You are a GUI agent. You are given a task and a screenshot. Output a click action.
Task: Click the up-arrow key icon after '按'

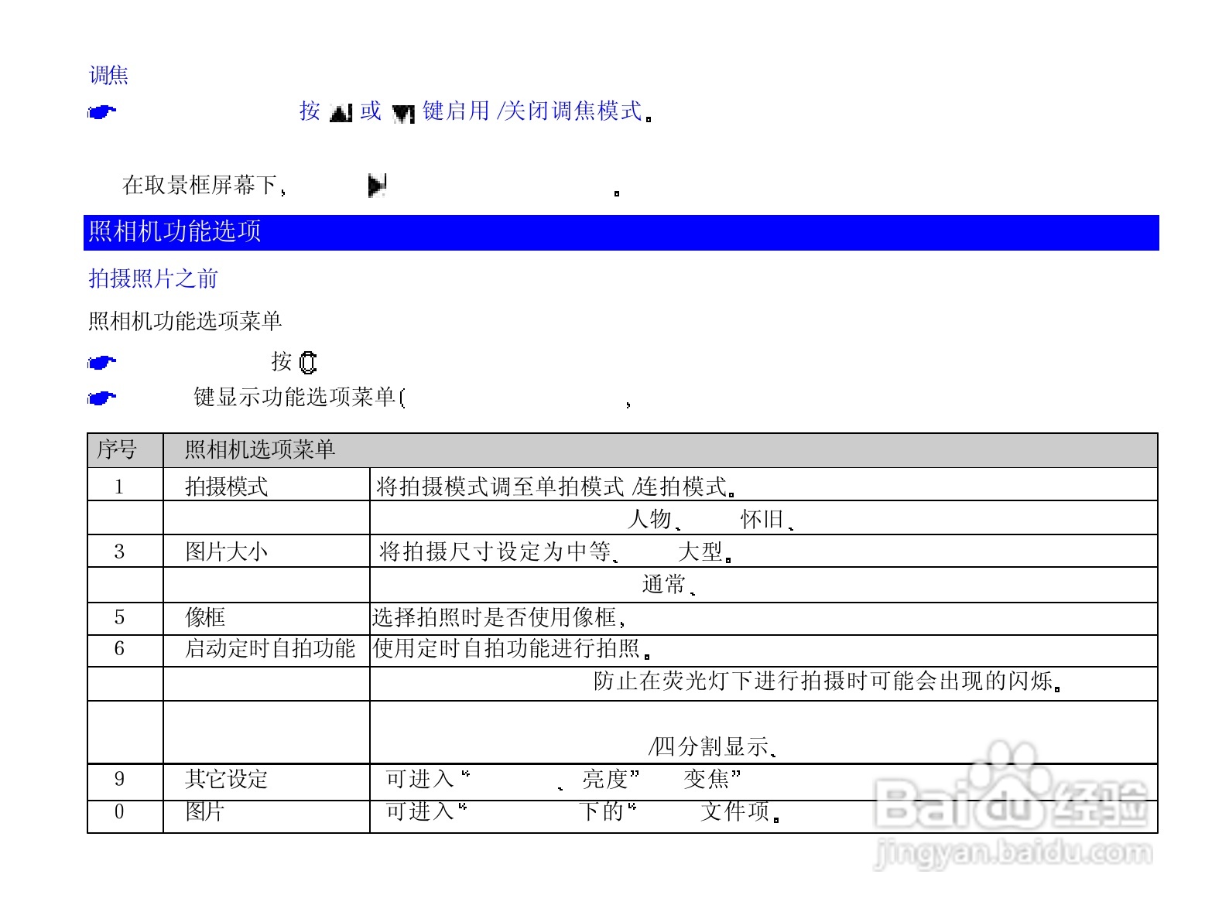pos(341,113)
